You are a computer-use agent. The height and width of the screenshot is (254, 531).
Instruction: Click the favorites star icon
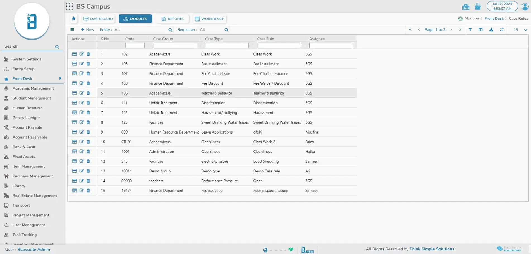pos(74,19)
